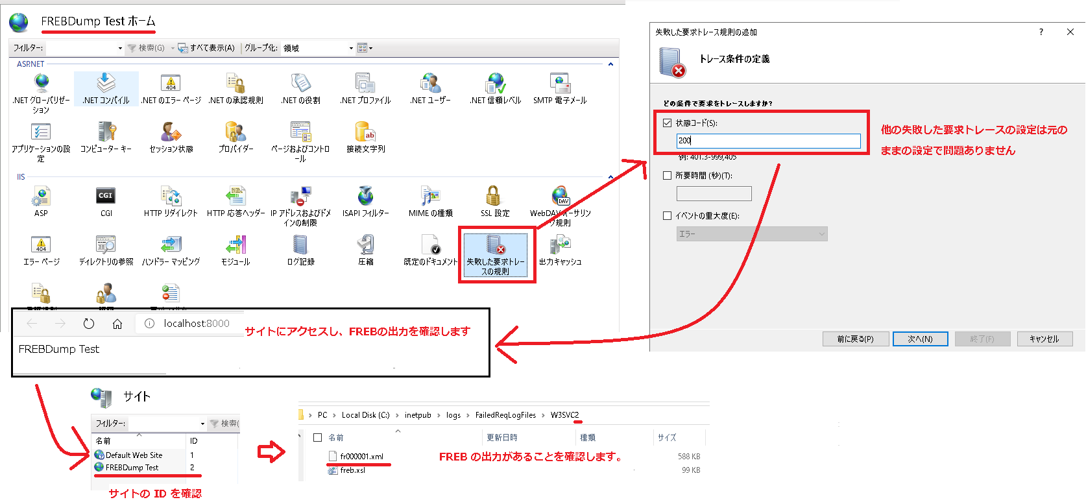Image resolution: width=1086 pixels, height=504 pixels.
Task: Select FREBDump Test in sites list
Action: 132,468
